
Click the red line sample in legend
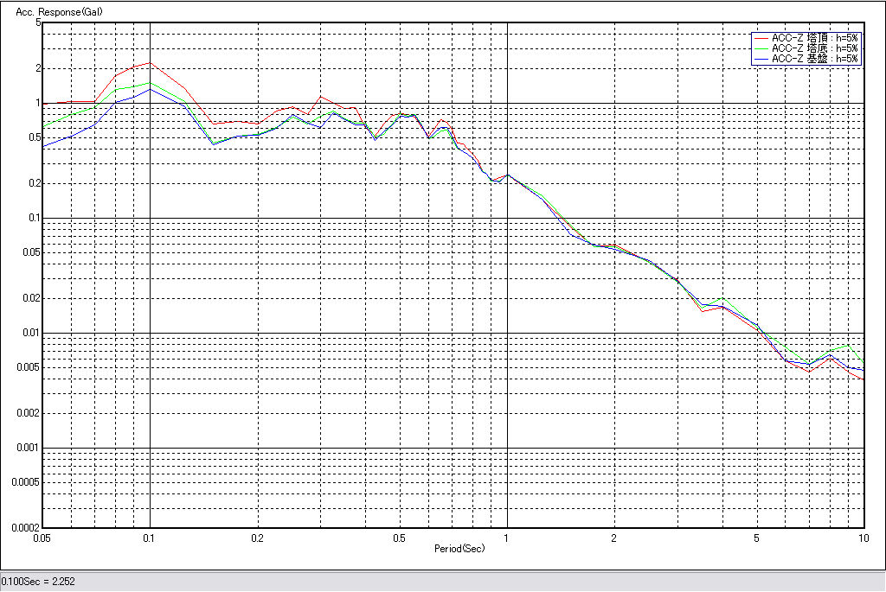click(761, 38)
